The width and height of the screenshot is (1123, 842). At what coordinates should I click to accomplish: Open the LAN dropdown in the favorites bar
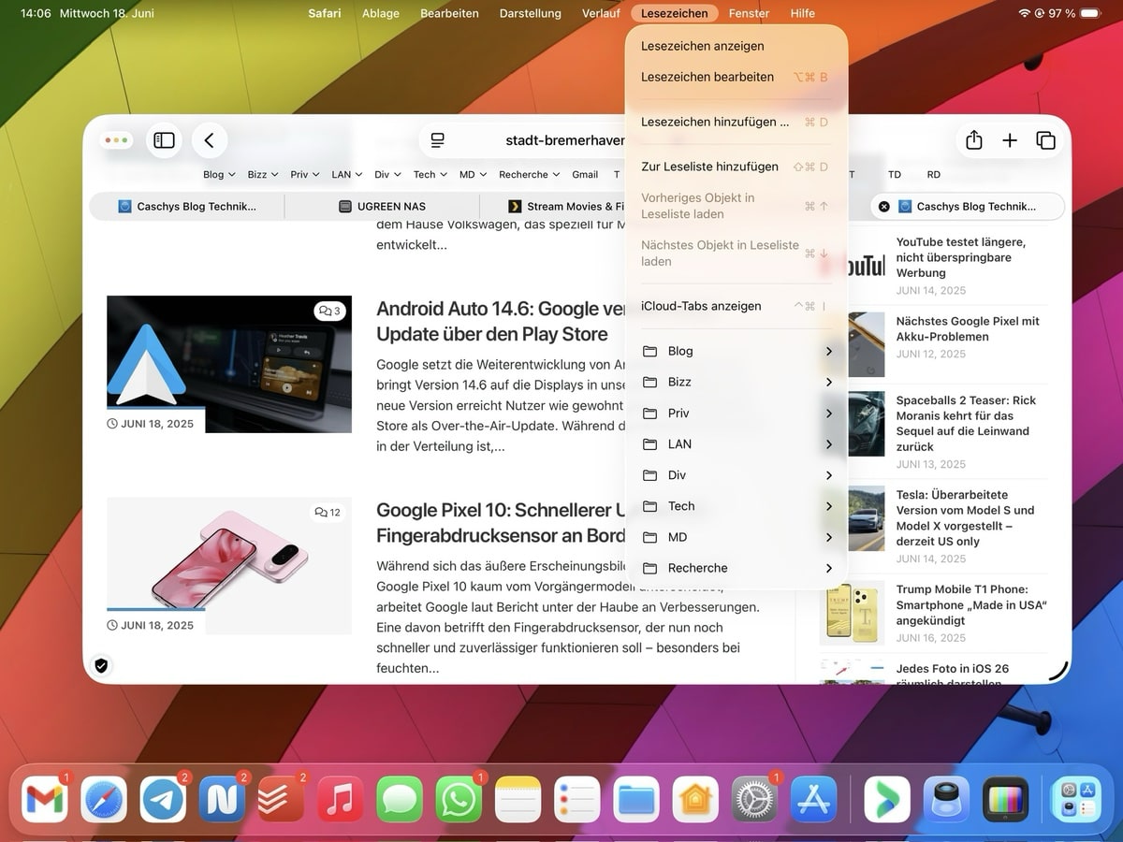[x=346, y=175]
